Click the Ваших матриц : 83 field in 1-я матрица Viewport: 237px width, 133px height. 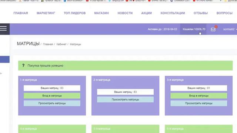coord(52,88)
